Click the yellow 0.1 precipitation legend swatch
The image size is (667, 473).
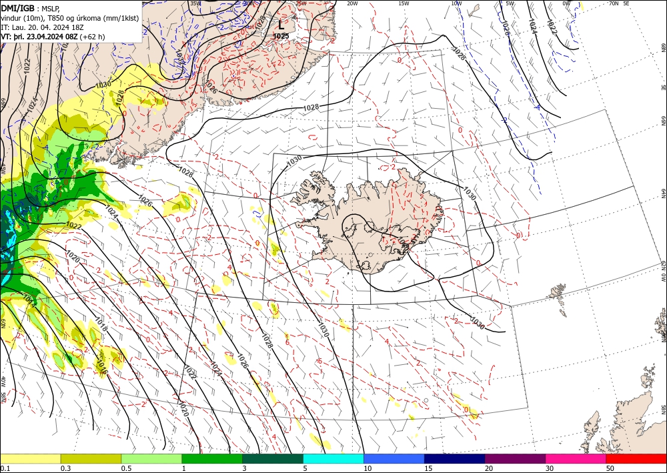coord(30,458)
